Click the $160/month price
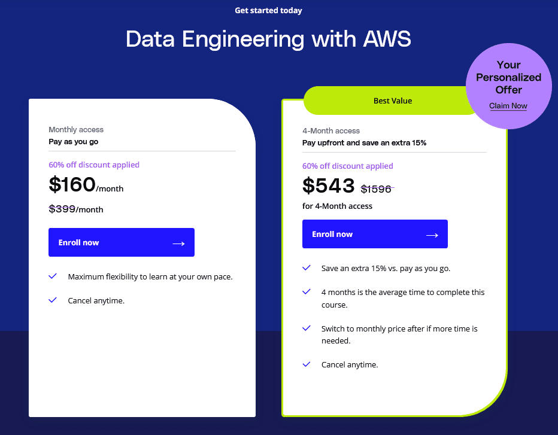The image size is (558, 435). [86, 185]
